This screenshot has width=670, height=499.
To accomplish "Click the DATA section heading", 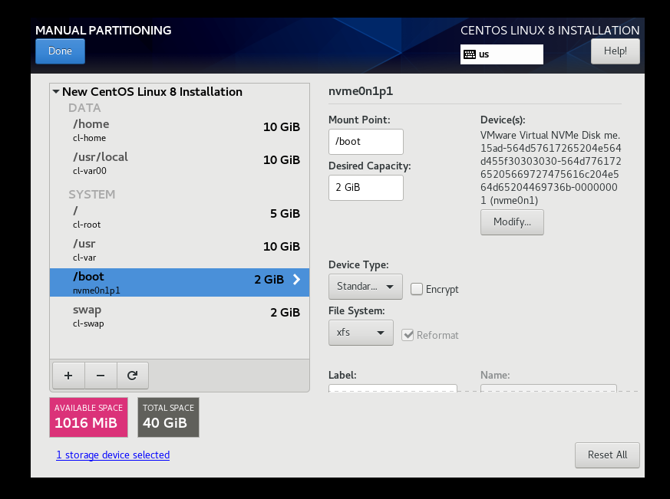I will click(84, 108).
